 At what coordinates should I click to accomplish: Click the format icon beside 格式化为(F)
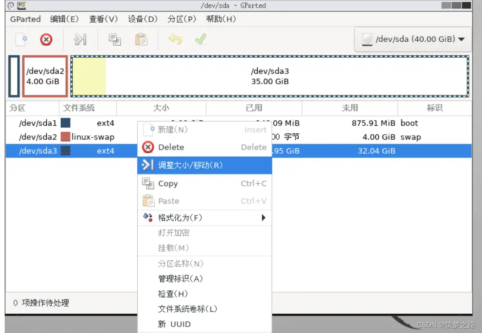(x=148, y=217)
